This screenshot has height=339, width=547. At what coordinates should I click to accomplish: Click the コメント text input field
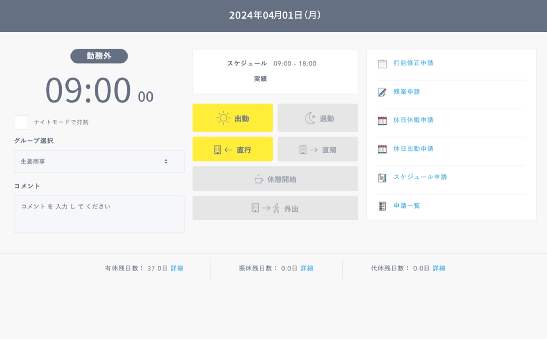[99, 214]
